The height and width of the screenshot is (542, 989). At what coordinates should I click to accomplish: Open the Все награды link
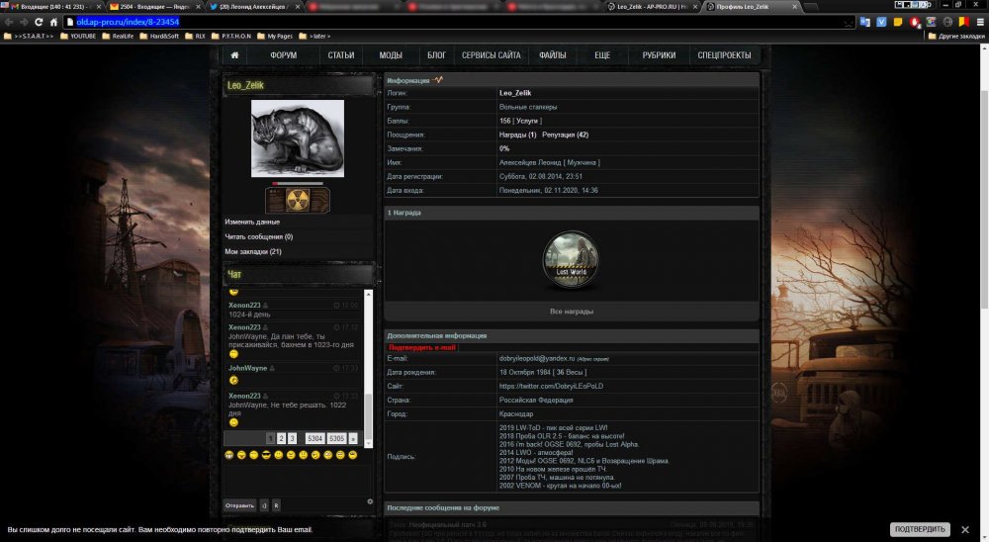571,312
